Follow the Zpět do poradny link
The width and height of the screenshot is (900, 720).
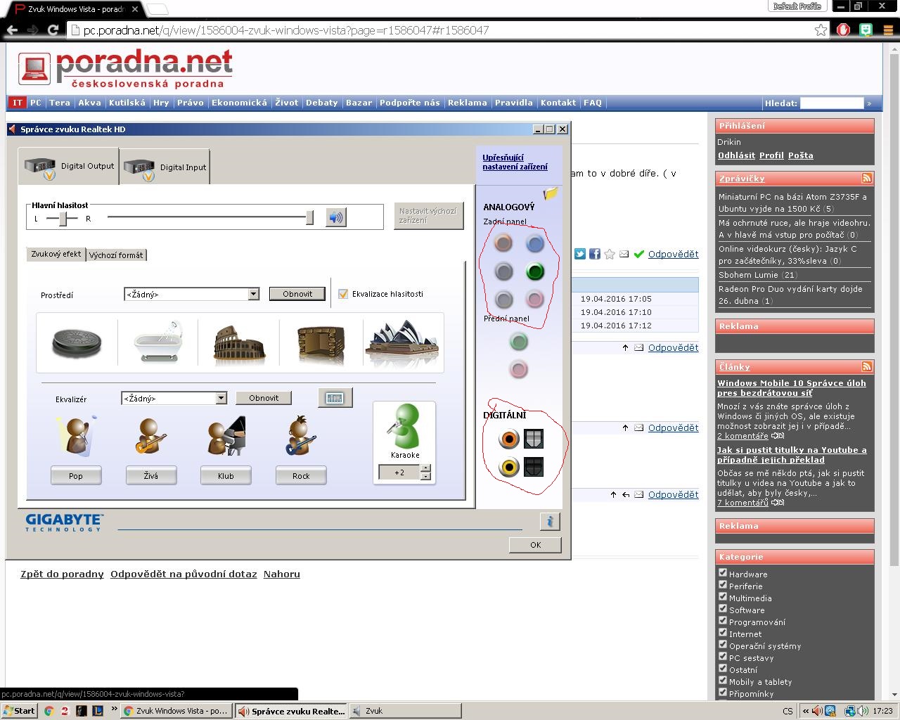(x=62, y=574)
